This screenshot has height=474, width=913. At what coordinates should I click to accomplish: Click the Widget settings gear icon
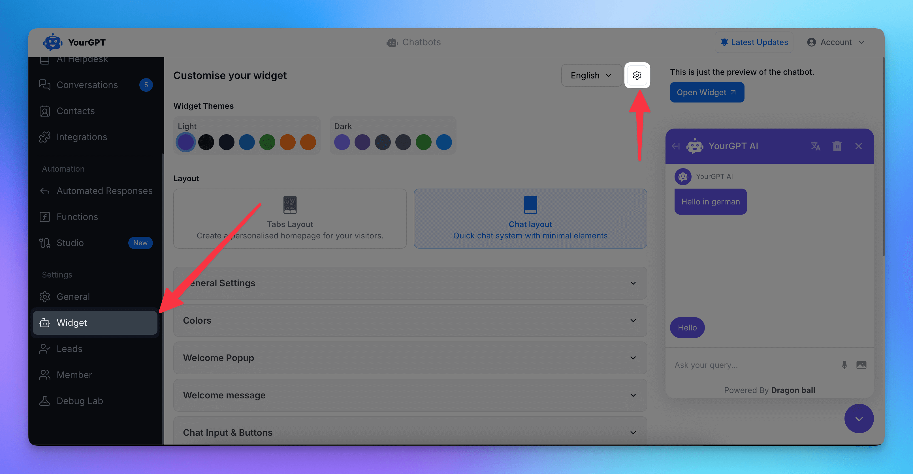[x=637, y=75]
